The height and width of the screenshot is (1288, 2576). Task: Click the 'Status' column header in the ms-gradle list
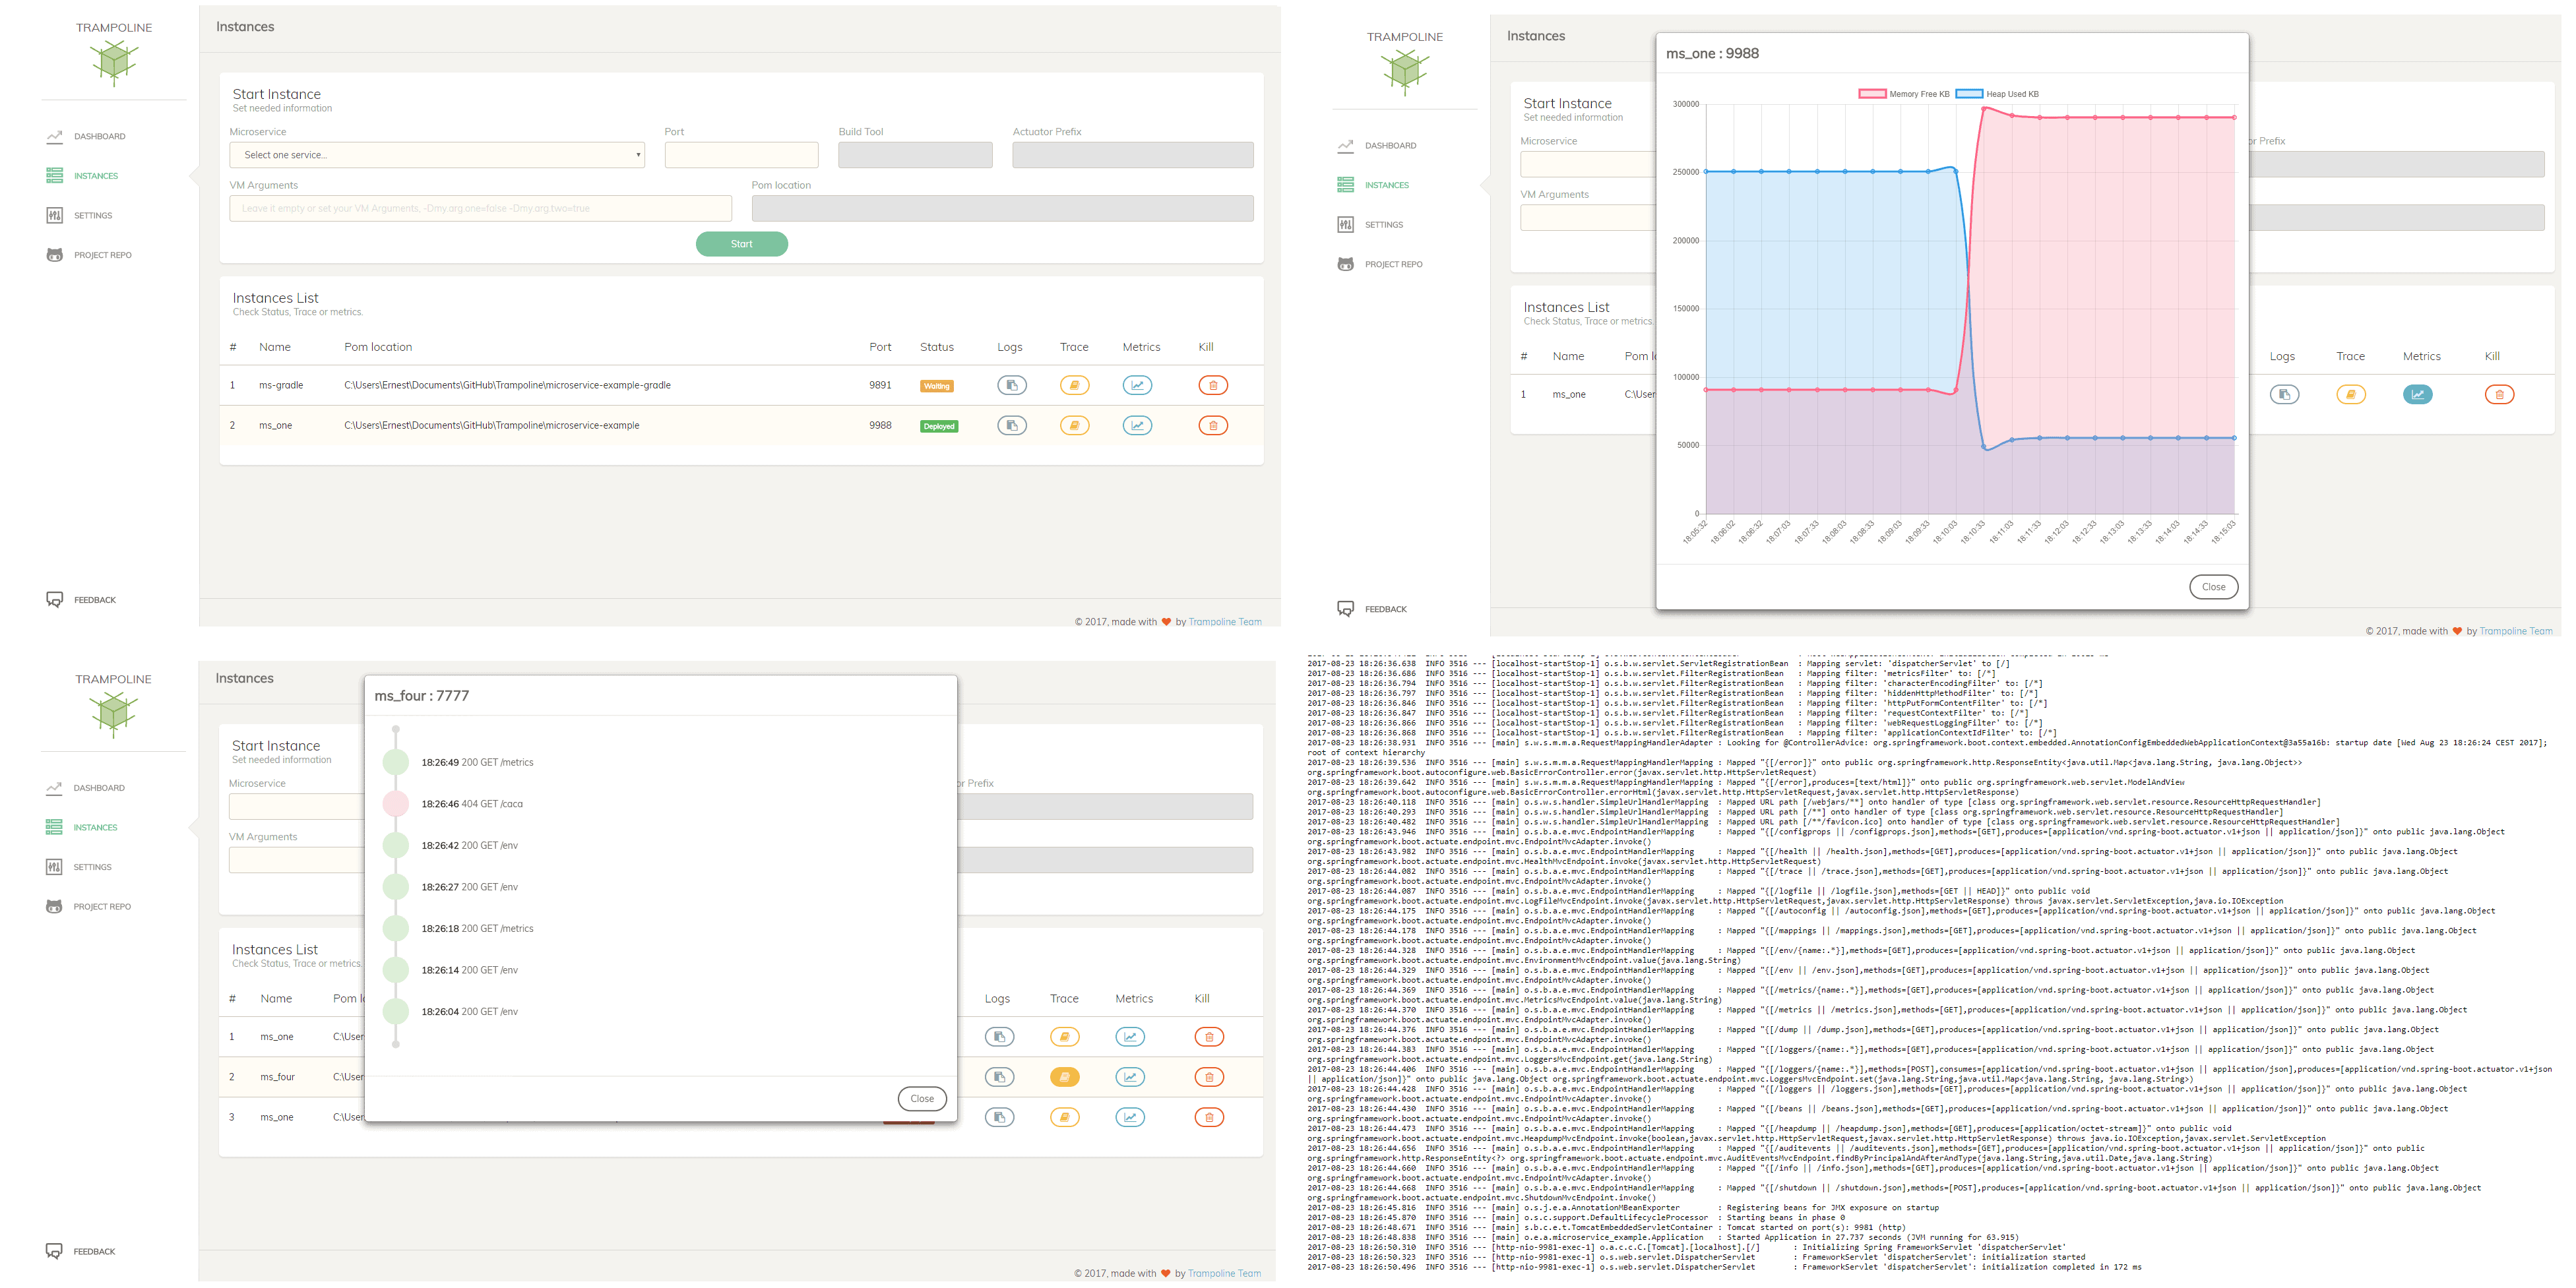pyautogui.click(x=936, y=347)
